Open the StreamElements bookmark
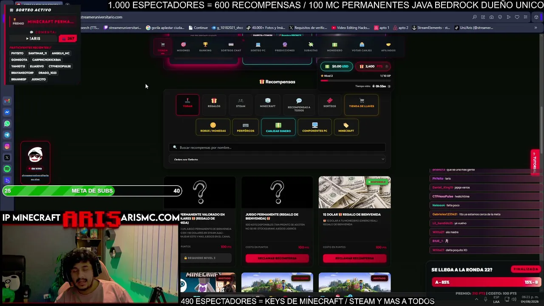Screen dimensions: 544x306 [x=431, y=28]
